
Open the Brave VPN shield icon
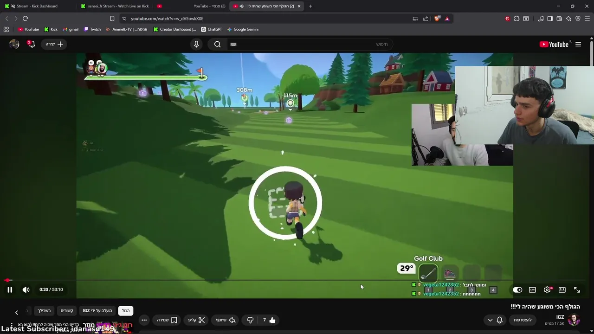(578, 19)
